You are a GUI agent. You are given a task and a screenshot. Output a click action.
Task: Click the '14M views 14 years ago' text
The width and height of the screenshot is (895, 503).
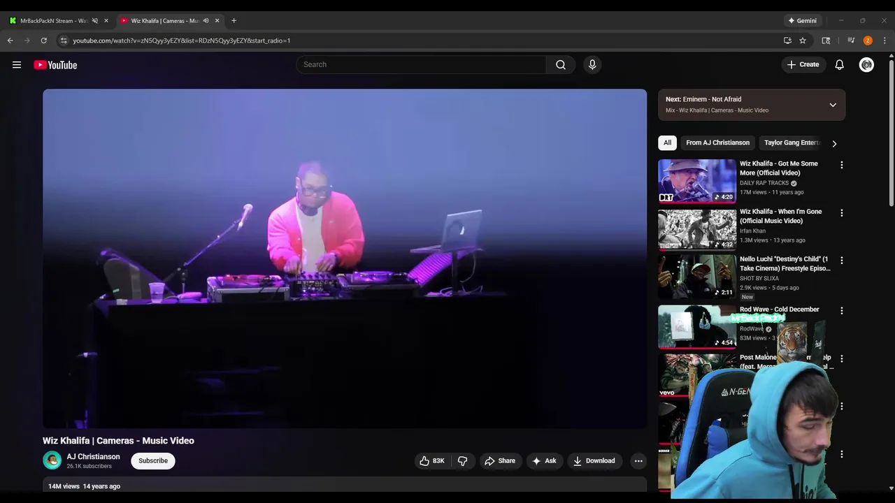point(84,486)
